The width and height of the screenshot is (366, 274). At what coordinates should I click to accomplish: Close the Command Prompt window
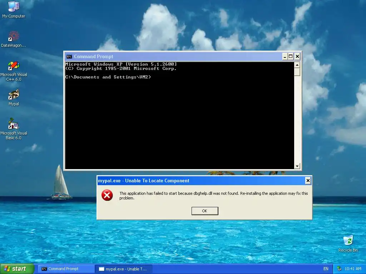297,56
